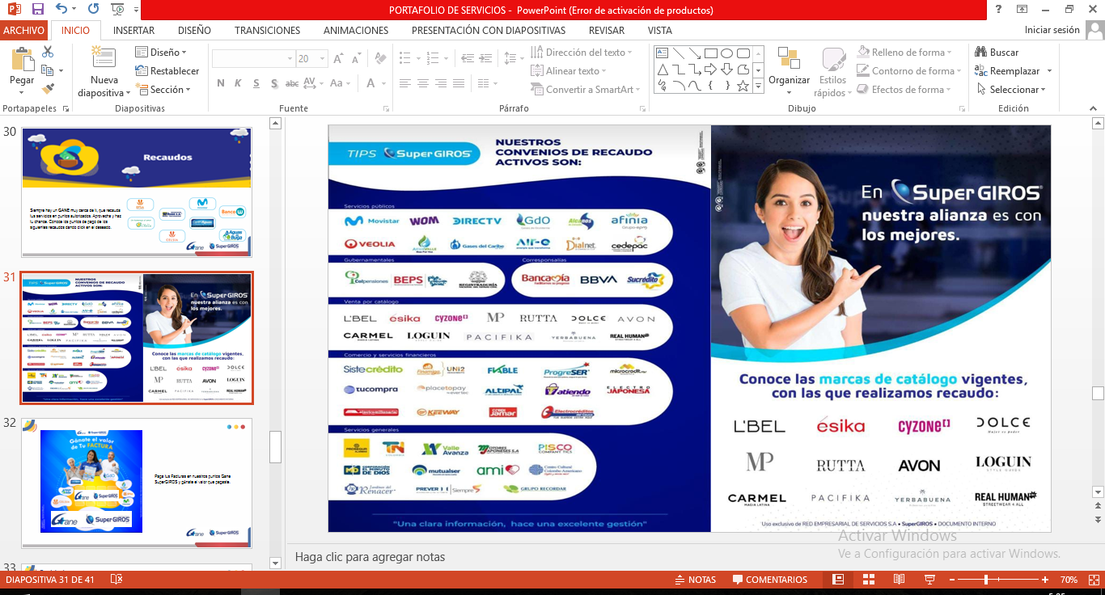Toggle bold (N) formatting

point(220,83)
